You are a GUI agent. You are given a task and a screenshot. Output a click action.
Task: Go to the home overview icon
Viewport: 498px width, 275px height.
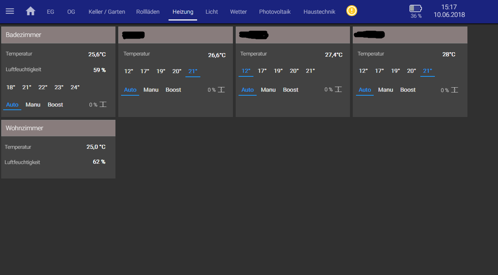coord(31,11)
